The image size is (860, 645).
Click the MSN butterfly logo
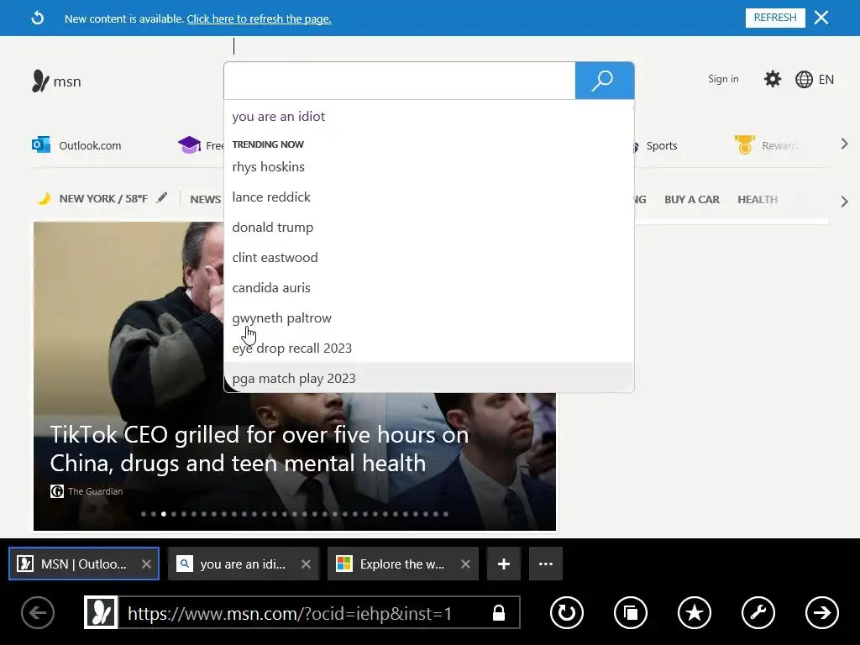40,81
